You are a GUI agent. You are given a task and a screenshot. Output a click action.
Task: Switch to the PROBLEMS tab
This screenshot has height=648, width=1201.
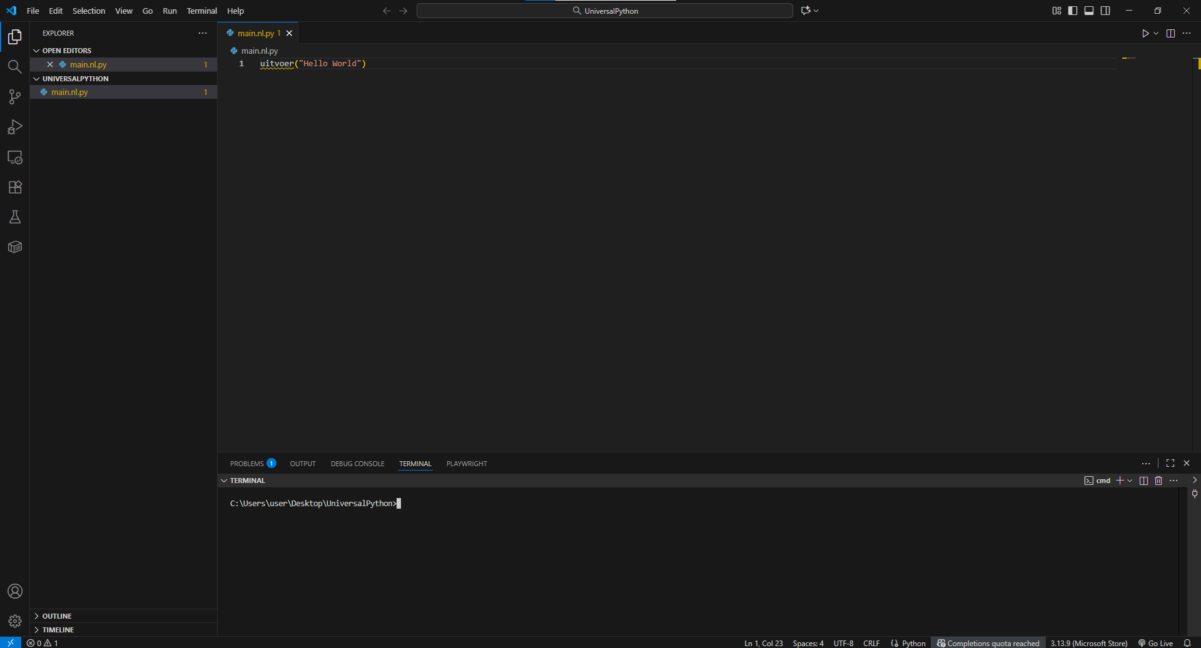(x=248, y=464)
